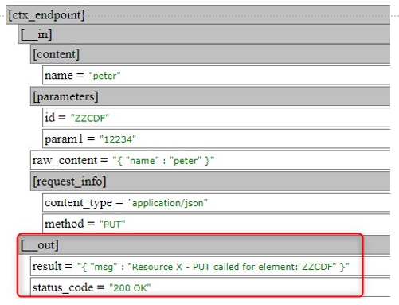
Task: Click the name = "peter" row
Action: [x=216, y=75]
